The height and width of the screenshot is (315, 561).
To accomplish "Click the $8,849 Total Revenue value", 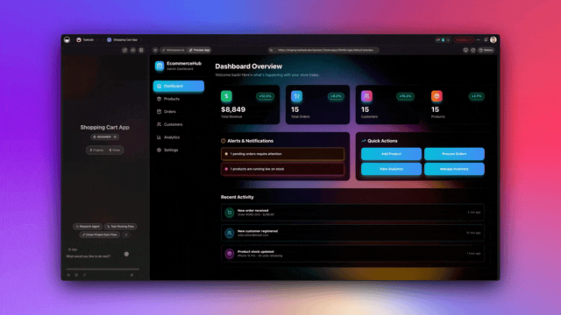I will coord(233,109).
